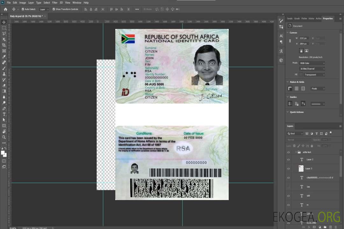Open the Paragraph panel icon

coord(281,42)
